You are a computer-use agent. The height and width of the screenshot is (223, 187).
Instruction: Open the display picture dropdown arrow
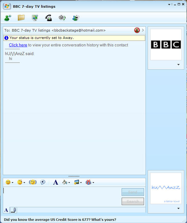pyautogui.click(x=81, y=183)
